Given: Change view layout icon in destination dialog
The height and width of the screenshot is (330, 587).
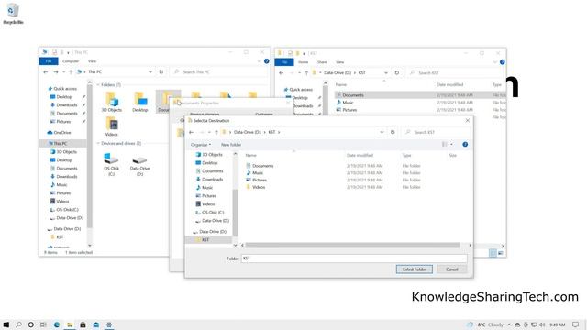Looking at the screenshot, I should point(444,145).
